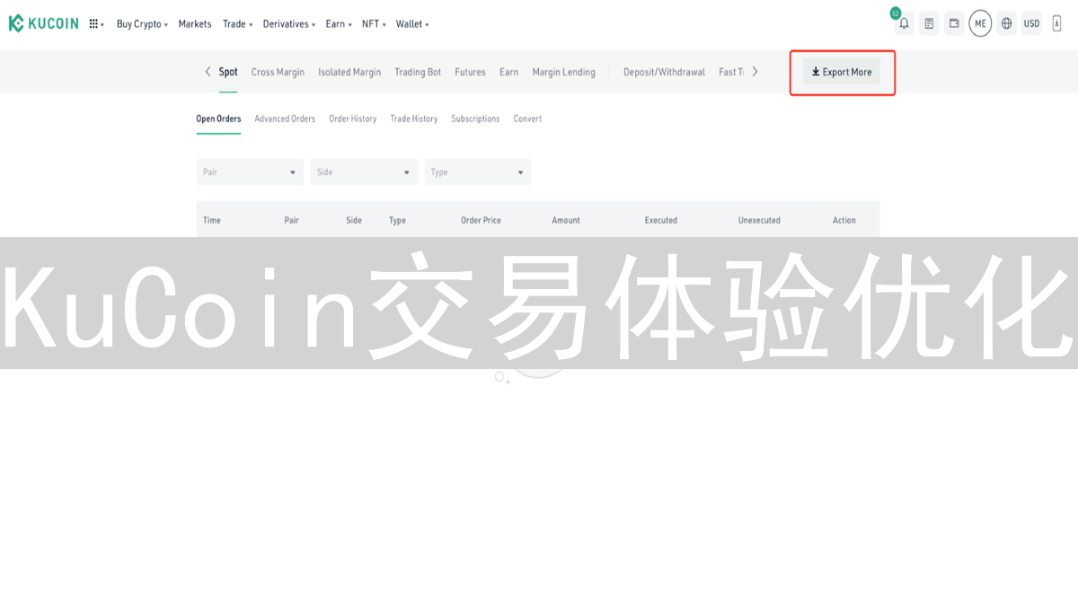
Task: Open the notifications bell icon
Action: point(904,23)
